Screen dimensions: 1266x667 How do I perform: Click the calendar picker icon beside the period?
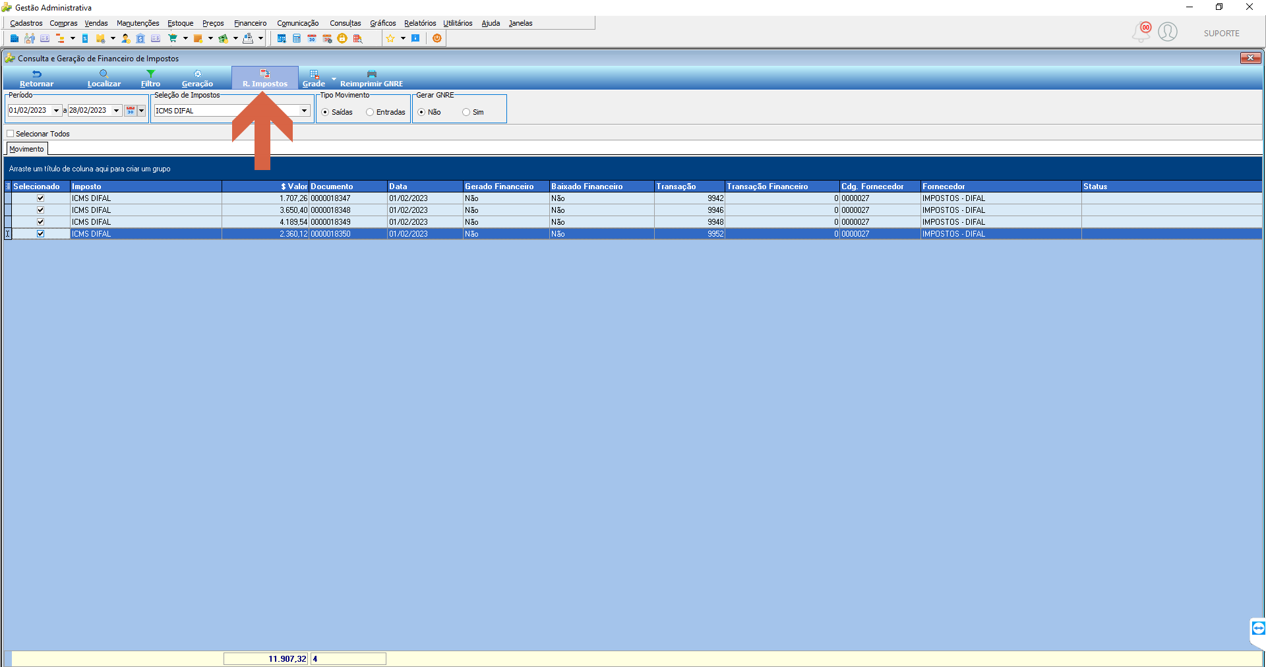(x=131, y=111)
